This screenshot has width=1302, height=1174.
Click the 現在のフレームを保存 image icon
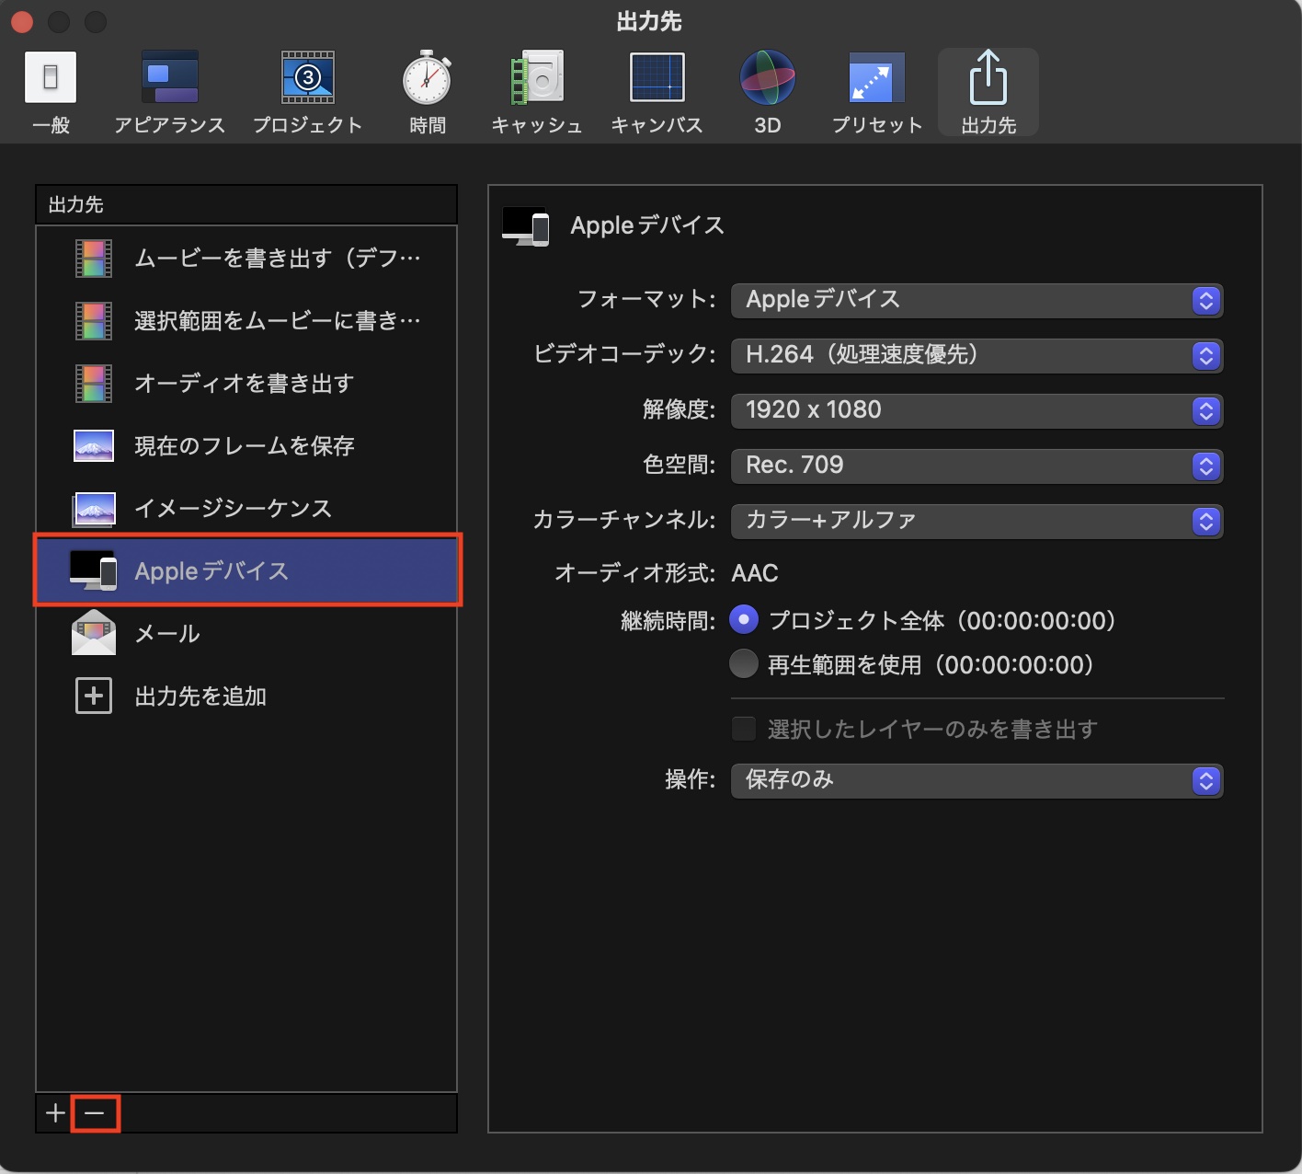(x=94, y=446)
